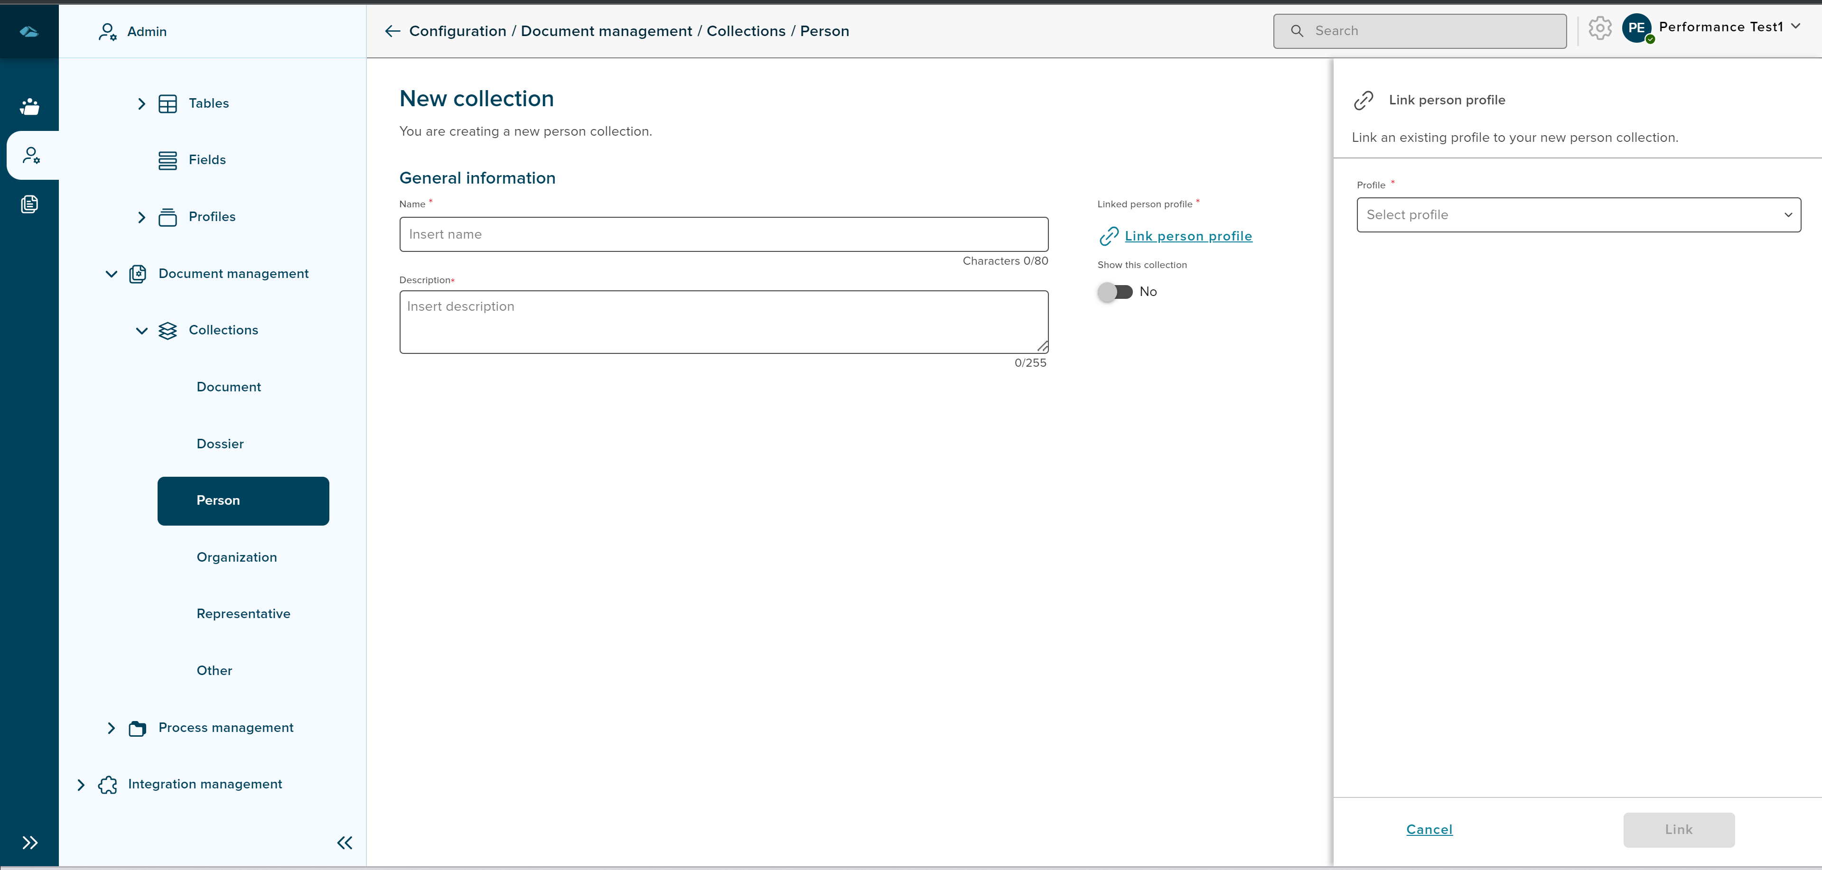Open the Select profile dropdown
Screen dimensions: 1822x870
point(1578,215)
